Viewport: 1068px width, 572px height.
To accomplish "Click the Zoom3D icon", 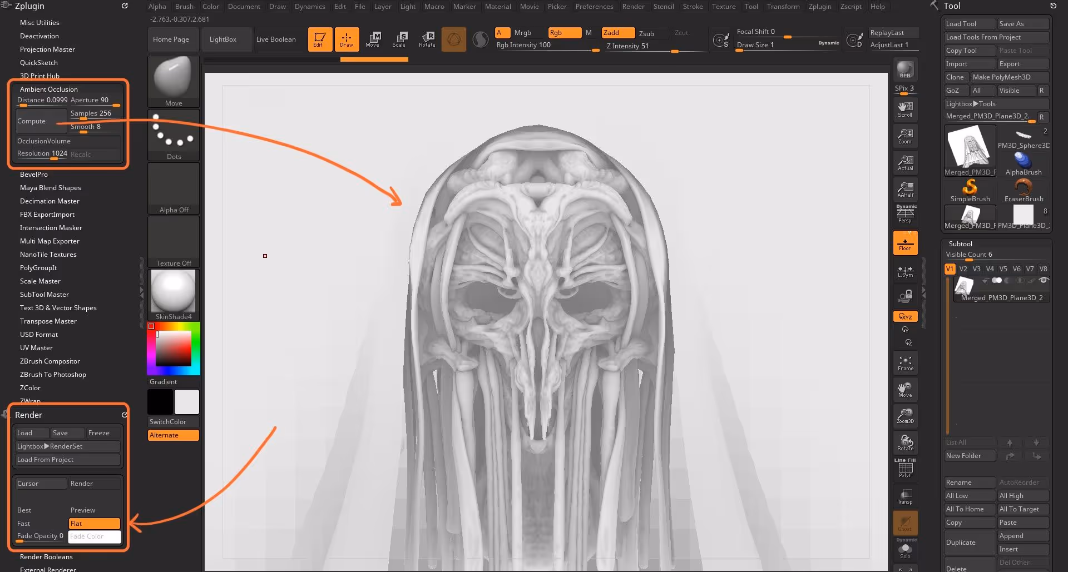I will point(905,416).
